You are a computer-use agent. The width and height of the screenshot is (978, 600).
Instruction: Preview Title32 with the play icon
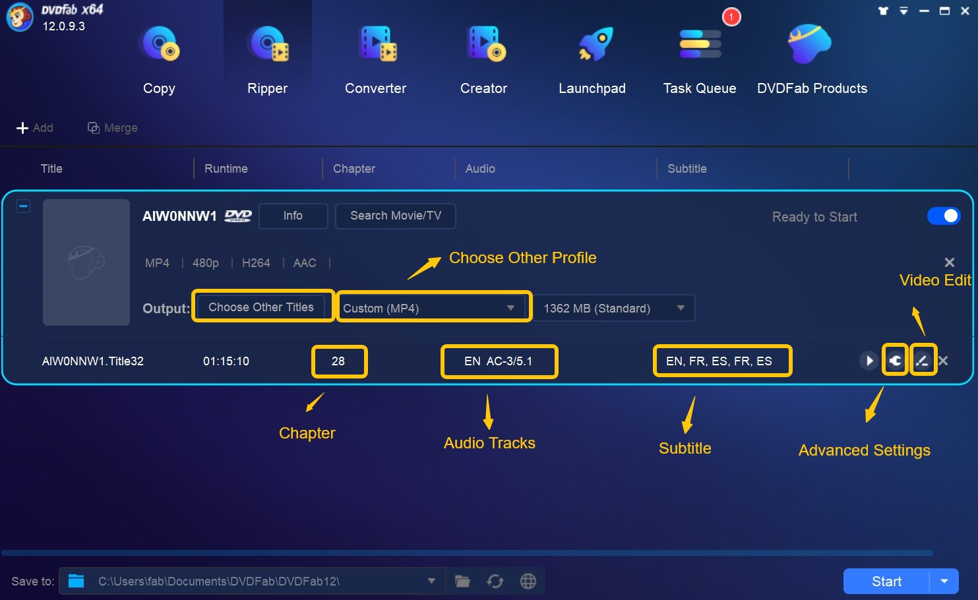pos(868,361)
